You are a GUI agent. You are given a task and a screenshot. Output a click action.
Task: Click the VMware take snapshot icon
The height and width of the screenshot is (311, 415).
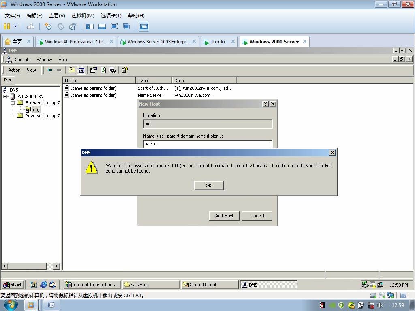[48, 26]
